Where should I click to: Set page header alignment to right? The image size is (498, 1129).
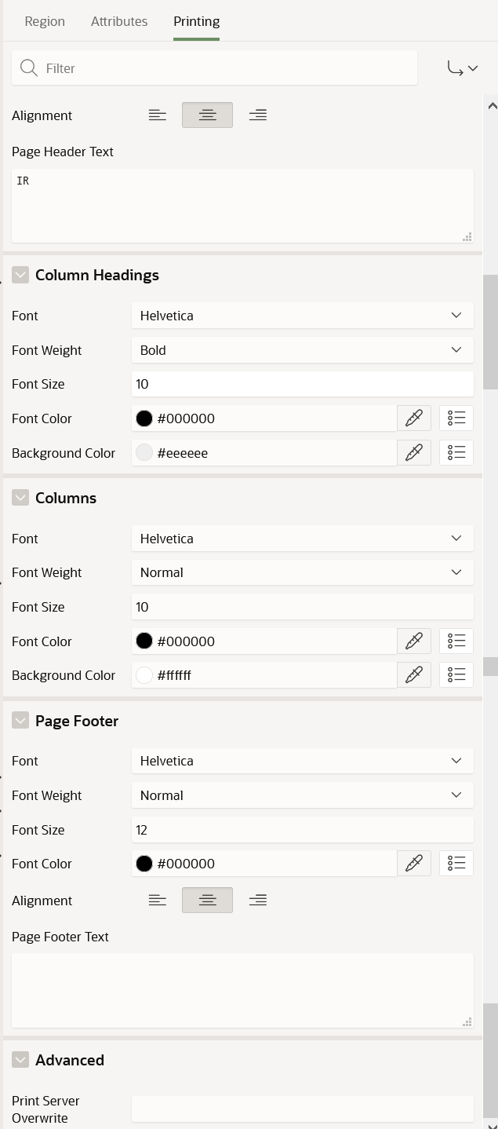[x=257, y=115]
